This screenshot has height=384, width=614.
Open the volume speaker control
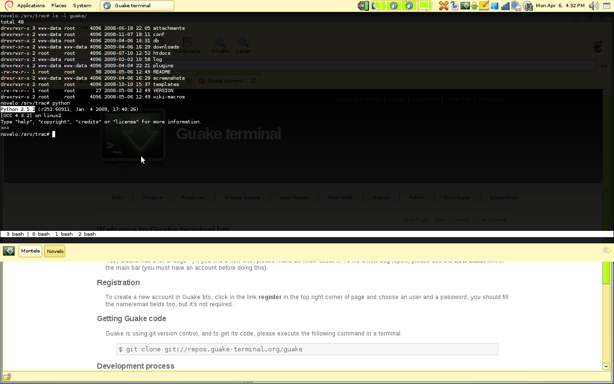[x=594, y=6]
